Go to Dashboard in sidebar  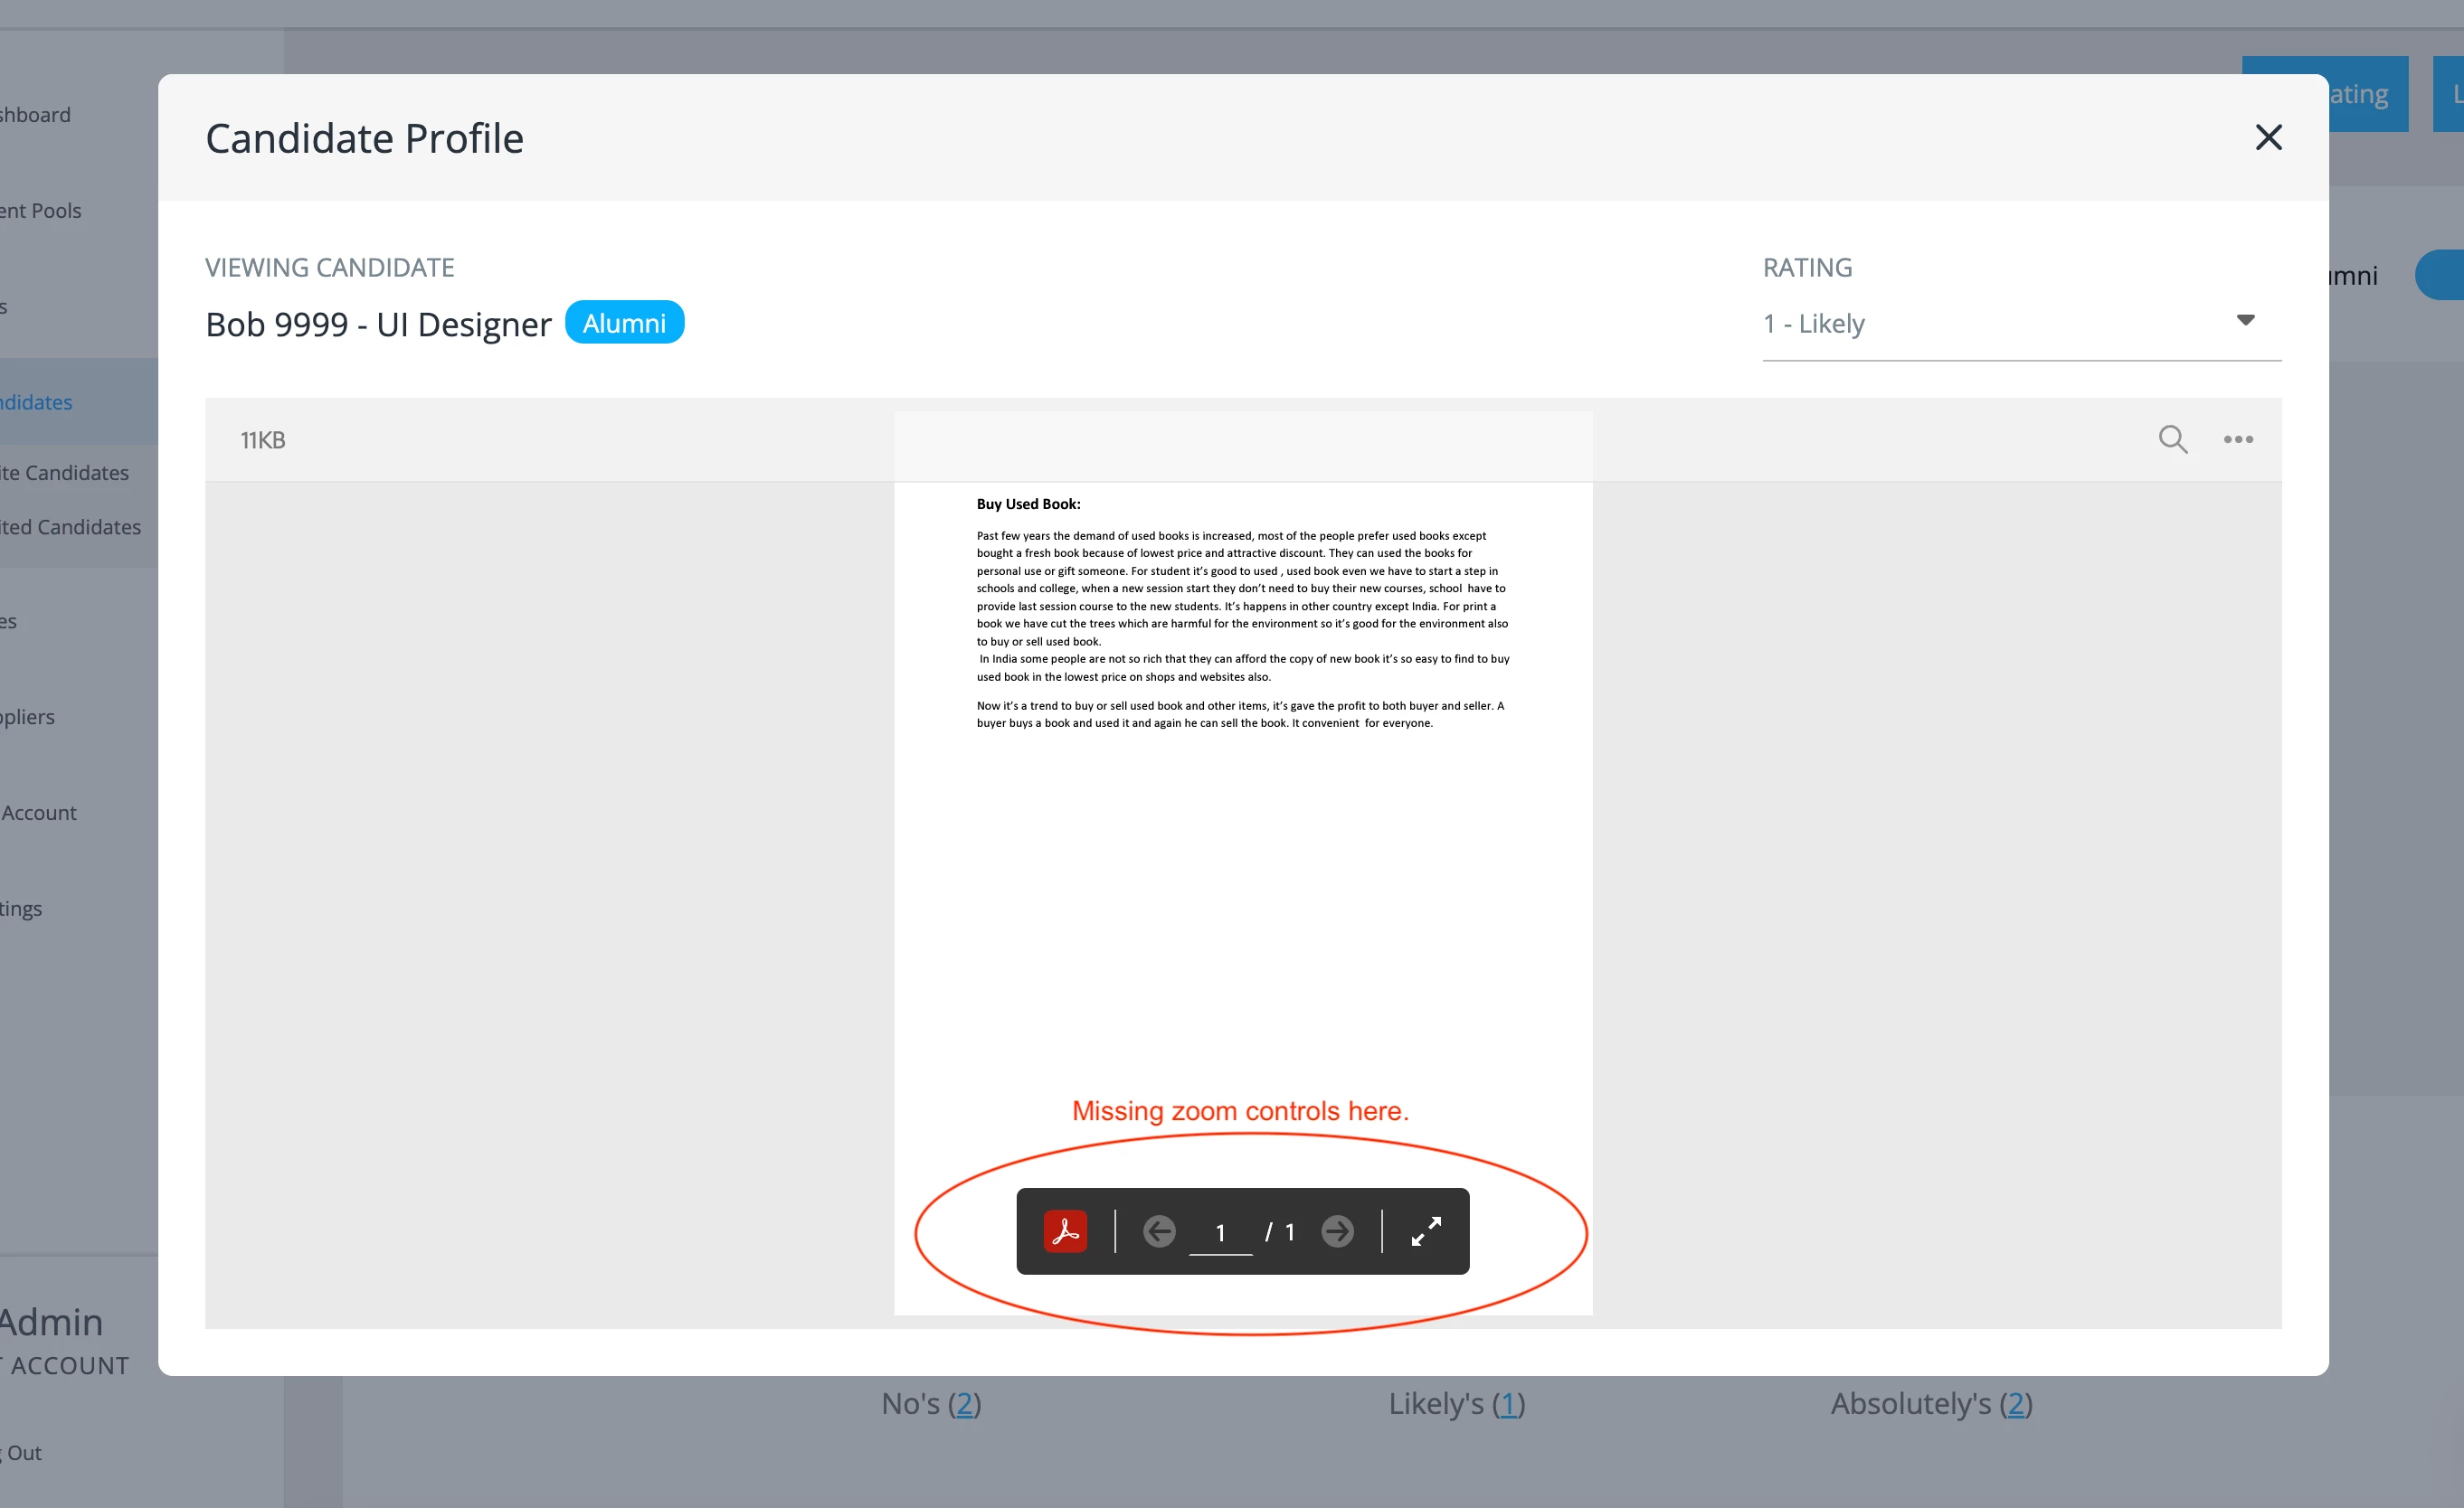click(36, 115)
